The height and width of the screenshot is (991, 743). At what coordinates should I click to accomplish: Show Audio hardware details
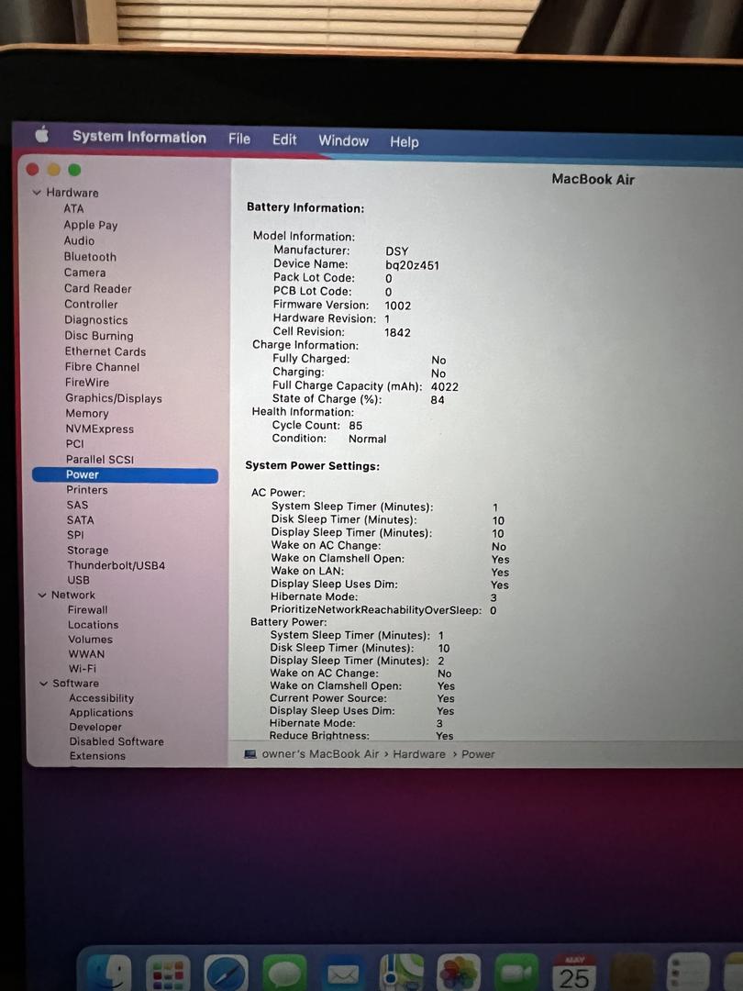click(79, 240)
